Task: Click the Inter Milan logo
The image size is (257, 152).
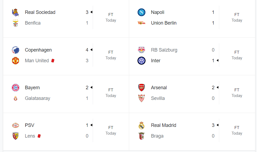Action: click(141, 61)
